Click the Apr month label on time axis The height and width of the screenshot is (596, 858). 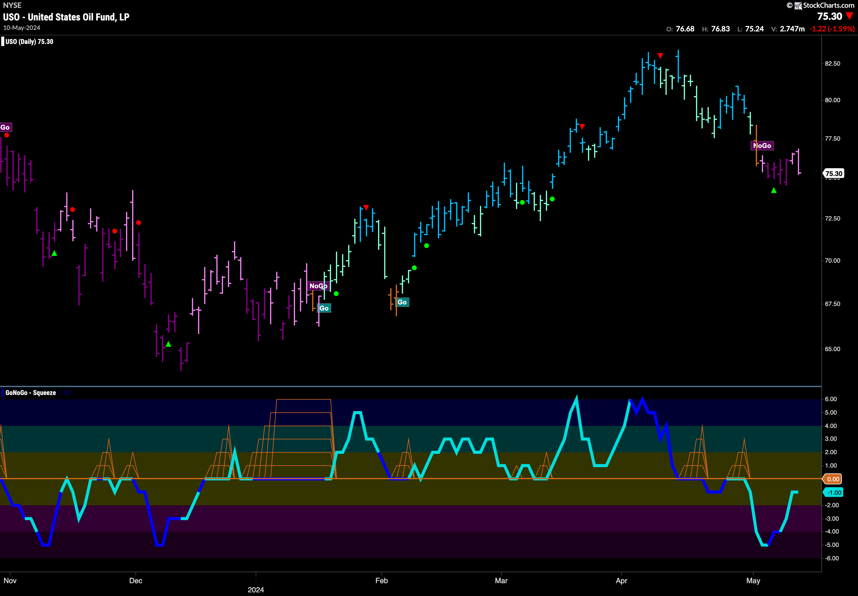pyautogui.click(x=622, y=581)
